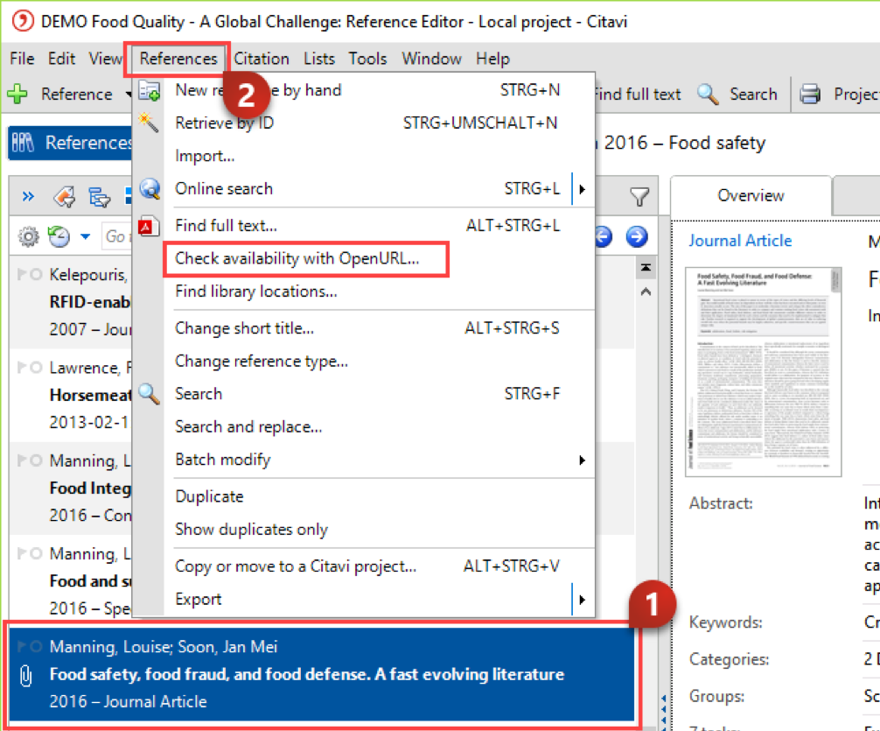Choose Retrieve by ID menu entry

click(225, 123)
